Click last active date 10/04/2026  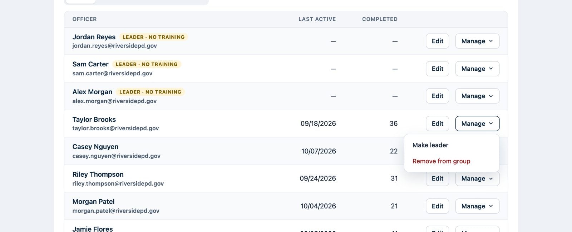(318, 206)
